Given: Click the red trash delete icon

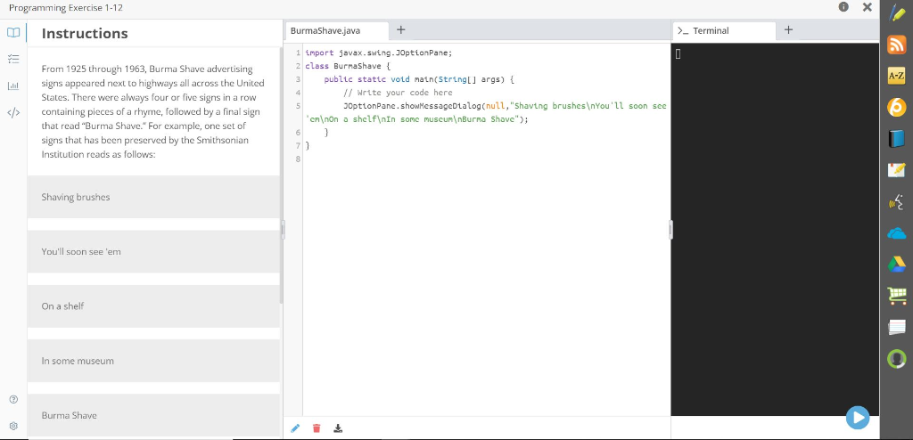Looking at the screenshot, I should (316, 428).
